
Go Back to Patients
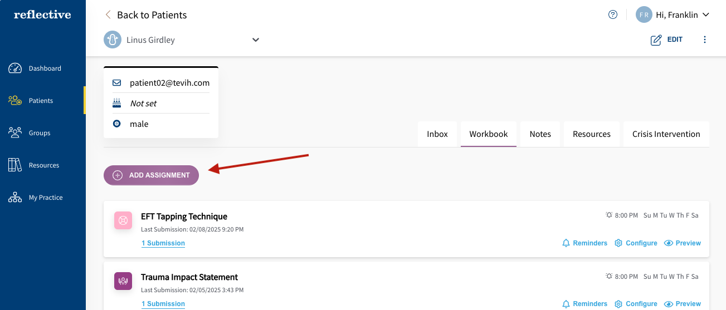(x=146, y=15)
